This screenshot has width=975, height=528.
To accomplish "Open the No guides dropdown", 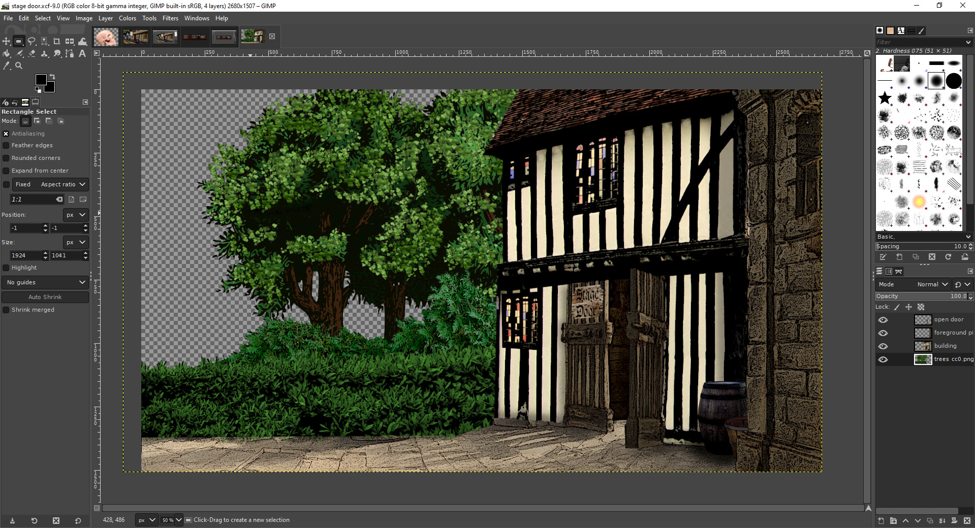I will 45,282.
